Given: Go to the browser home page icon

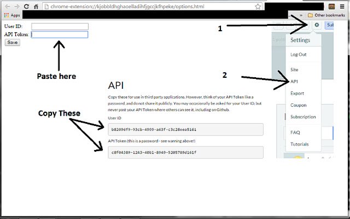Looking at the screenshot, I should tap(36, 7).
